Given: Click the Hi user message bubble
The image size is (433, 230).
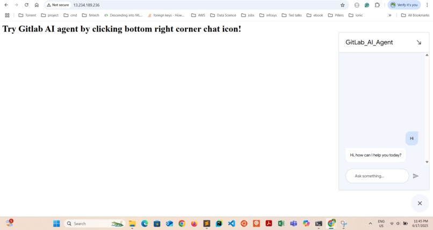Looking at the screenshot, I should (412, 138).
